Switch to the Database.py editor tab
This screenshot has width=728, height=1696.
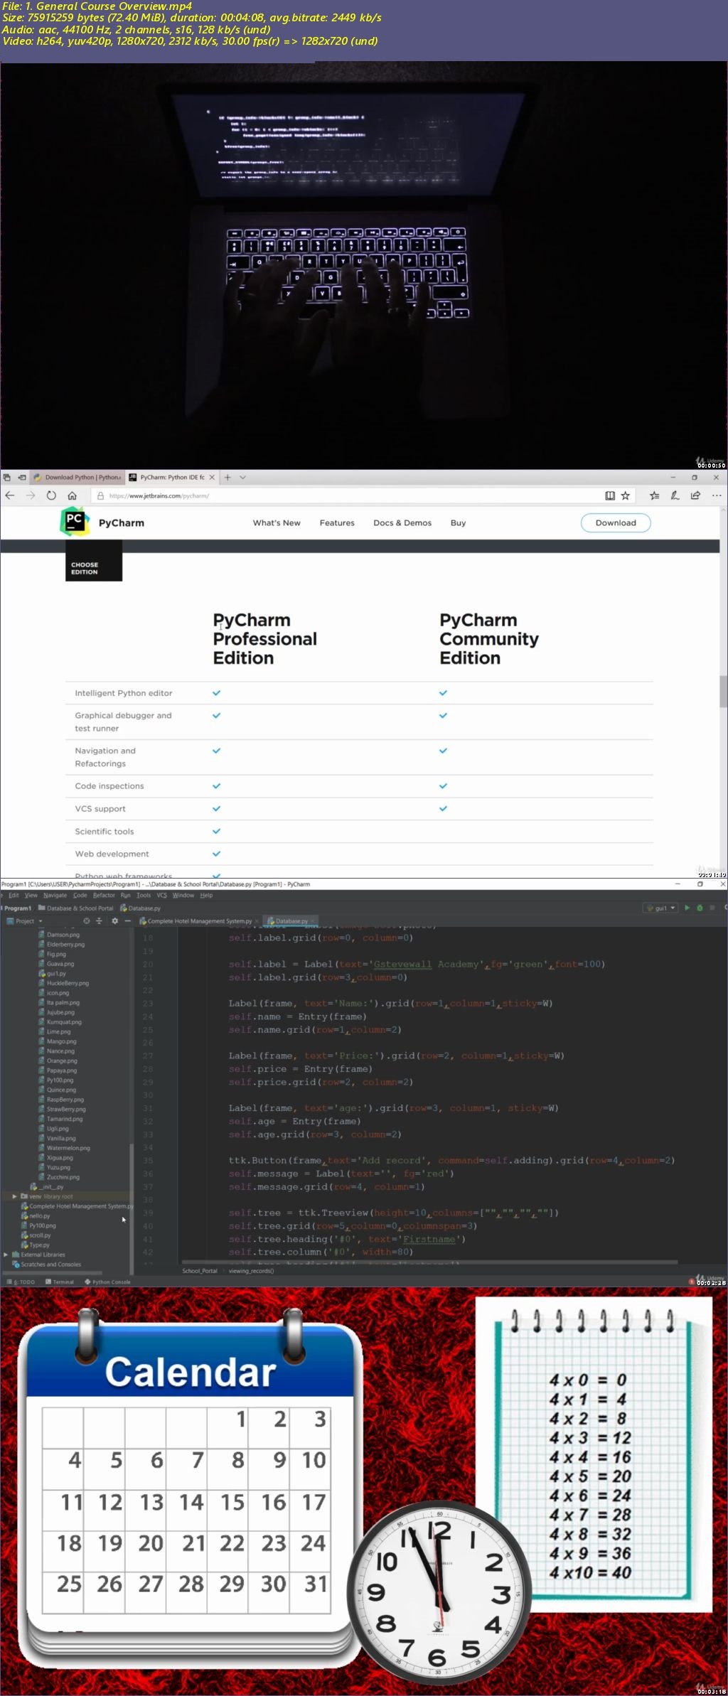291,921
